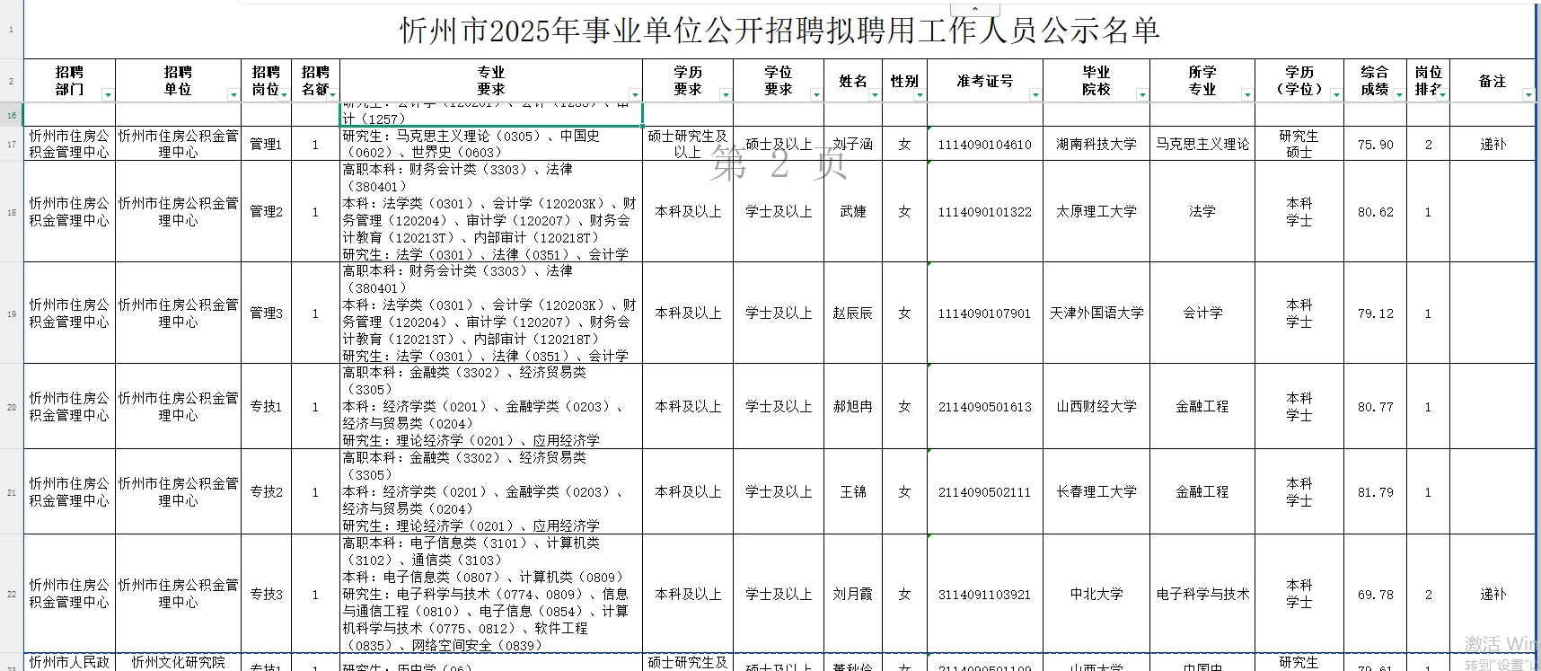1541x671 pixels.
Task: Click the 管理2 position cell
Action: point(266,212)
